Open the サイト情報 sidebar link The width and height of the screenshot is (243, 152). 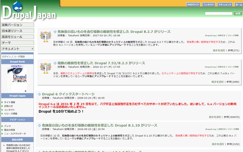click(10, 102)
